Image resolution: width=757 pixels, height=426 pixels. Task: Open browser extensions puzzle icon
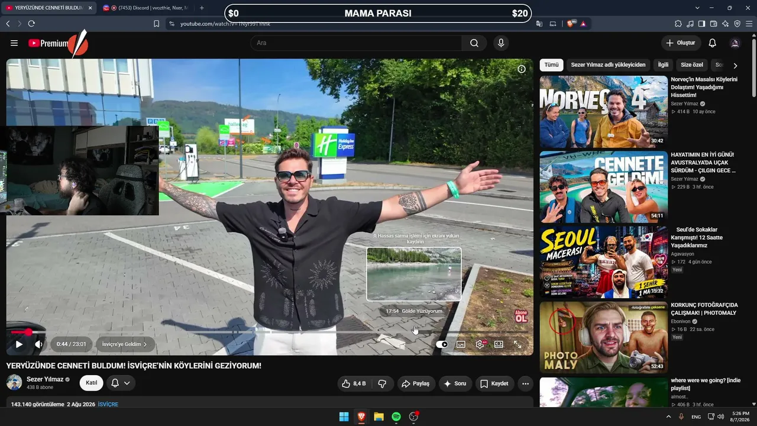[678, 24]
